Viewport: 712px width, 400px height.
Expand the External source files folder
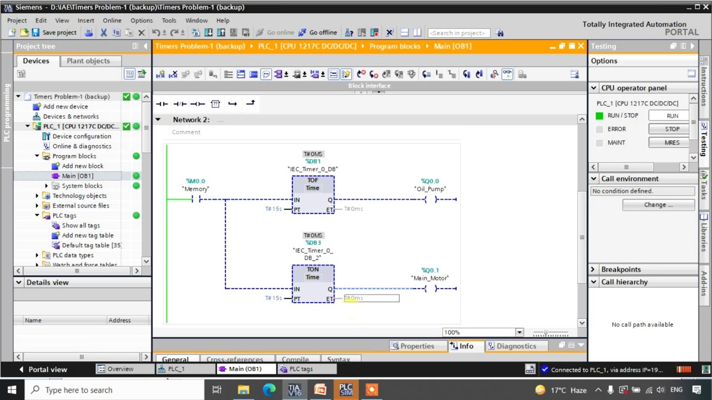click(x=37, y=206)
